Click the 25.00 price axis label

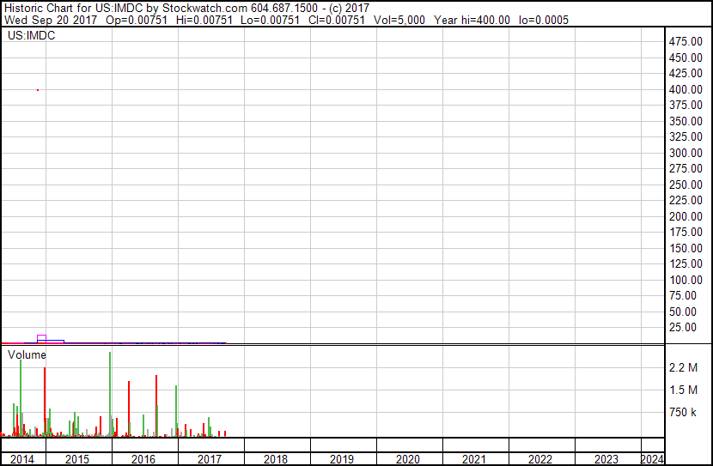(690, 327)
